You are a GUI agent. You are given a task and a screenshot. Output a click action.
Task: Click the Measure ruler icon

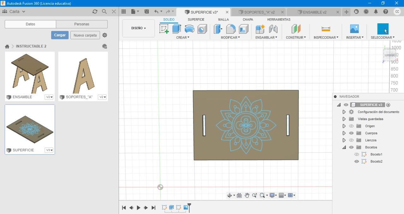[x=326, y=29]
